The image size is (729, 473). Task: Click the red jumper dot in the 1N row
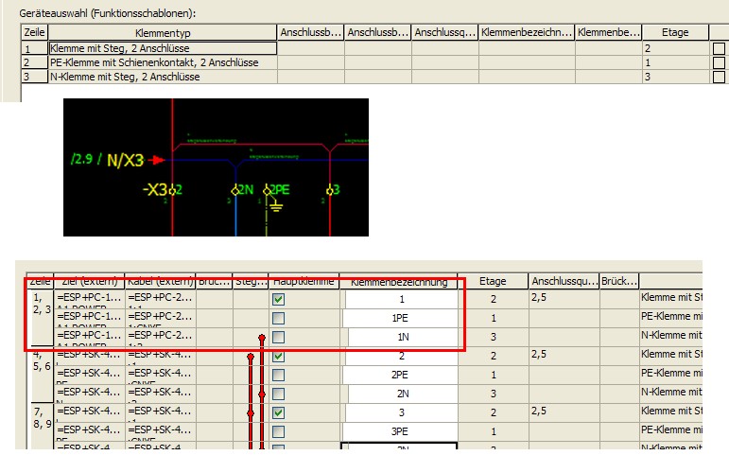pos(262,337)
